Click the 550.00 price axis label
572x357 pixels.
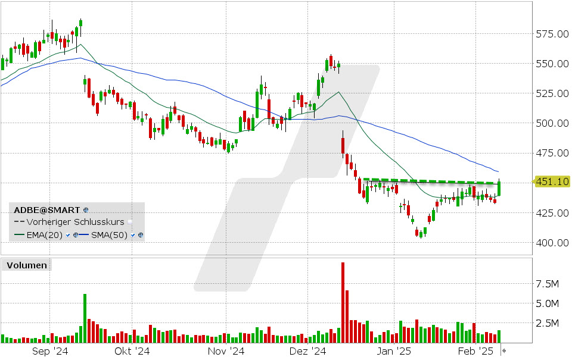(552, 64)
